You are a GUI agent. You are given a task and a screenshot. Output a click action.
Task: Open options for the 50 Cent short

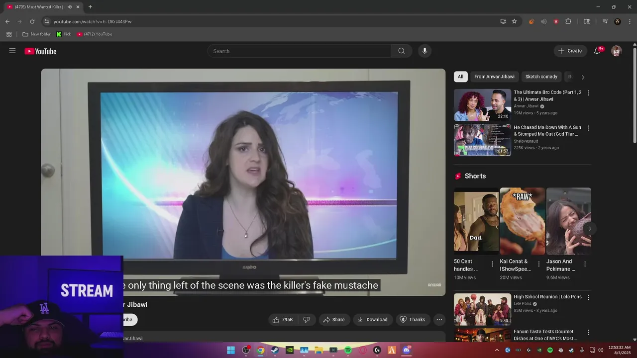click(x=492, y=264)
